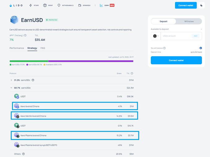Click the Aave Plasma levered Ethena icon

(x=17, y=135)
